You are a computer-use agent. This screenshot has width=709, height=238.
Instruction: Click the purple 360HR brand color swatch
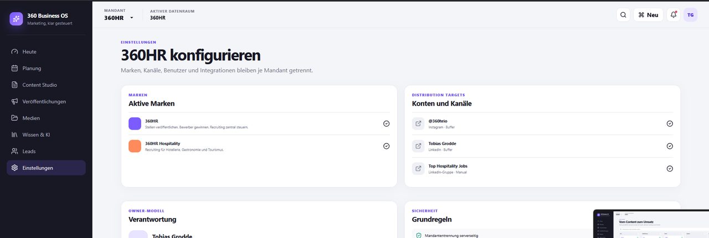click(x=135, y=123)
